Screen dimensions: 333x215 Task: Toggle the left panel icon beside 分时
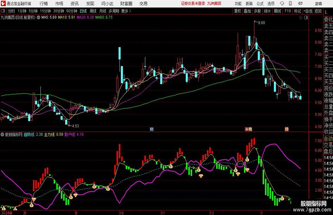(3, 11)
